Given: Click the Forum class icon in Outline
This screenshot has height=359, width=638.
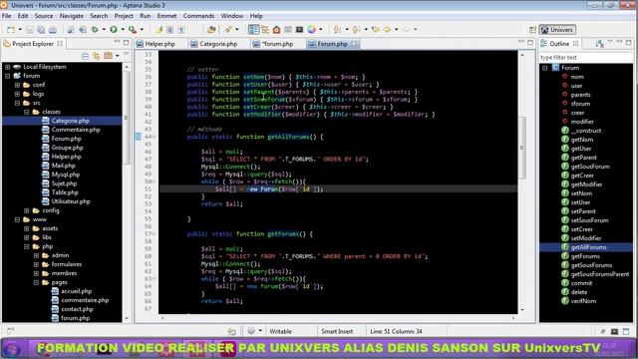Looking at the screenshot, I should pos(555,68).
